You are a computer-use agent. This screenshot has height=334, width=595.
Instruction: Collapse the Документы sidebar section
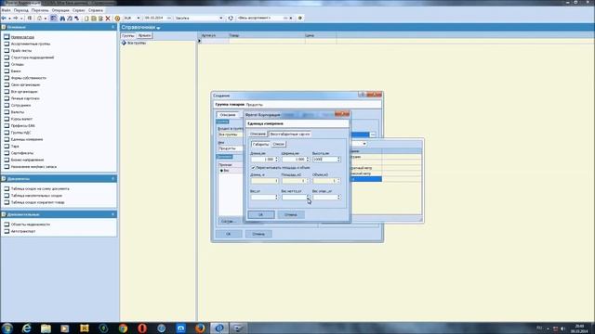(112, 179)
